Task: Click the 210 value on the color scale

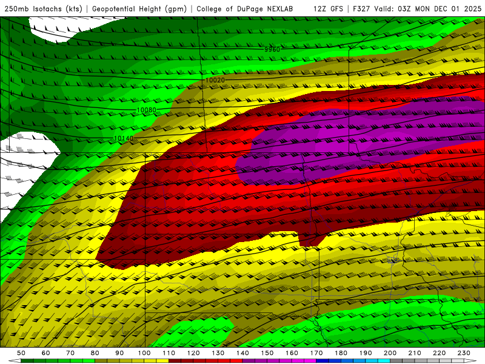Action: point(415,353)
